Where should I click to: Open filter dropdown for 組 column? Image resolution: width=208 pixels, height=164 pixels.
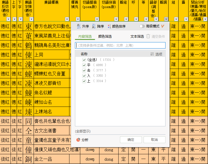176,19
